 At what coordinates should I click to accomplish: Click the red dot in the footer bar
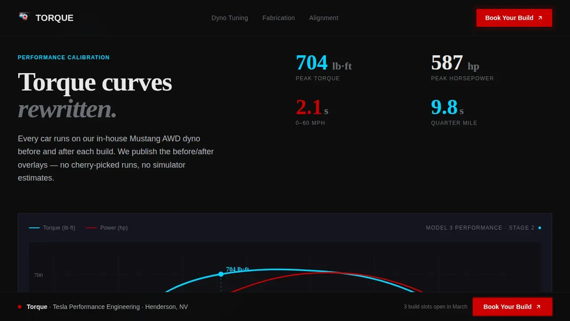click(x=20, y=307)
